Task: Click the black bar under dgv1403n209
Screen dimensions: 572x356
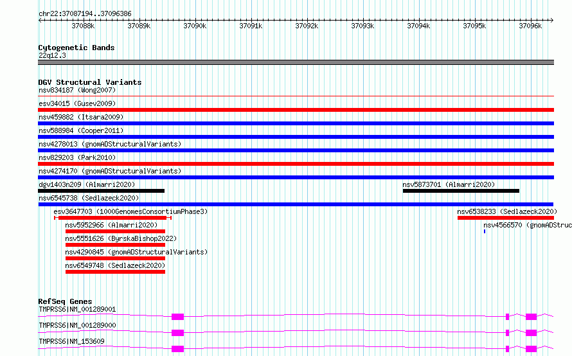Action: point(101,191)
